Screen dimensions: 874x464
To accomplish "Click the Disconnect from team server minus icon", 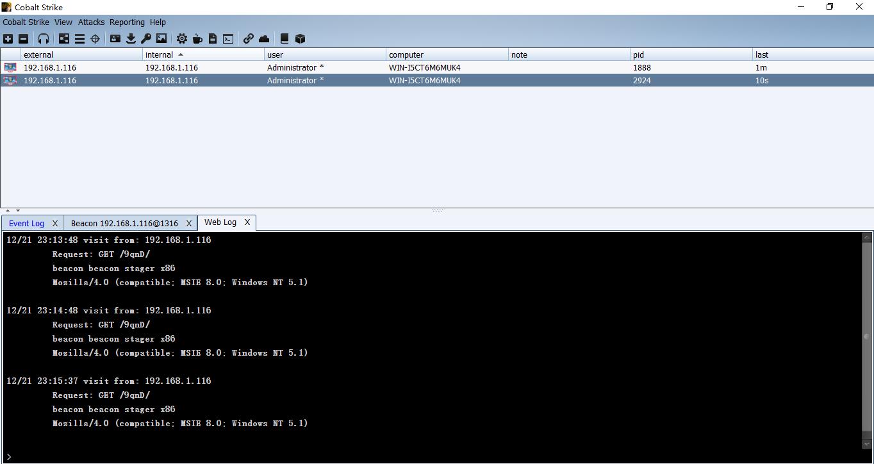I will click(x=23, y=39).
